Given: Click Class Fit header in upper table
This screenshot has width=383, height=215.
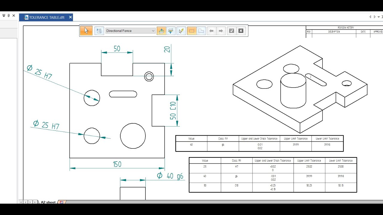Looking at the screenshot, I should click(223, 139).
